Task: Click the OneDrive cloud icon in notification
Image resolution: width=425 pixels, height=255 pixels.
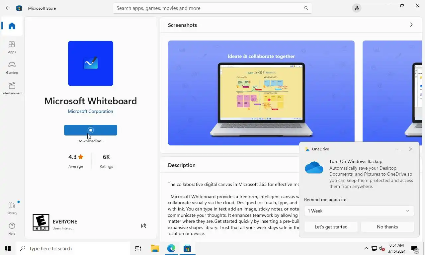Action: (314, 168)
